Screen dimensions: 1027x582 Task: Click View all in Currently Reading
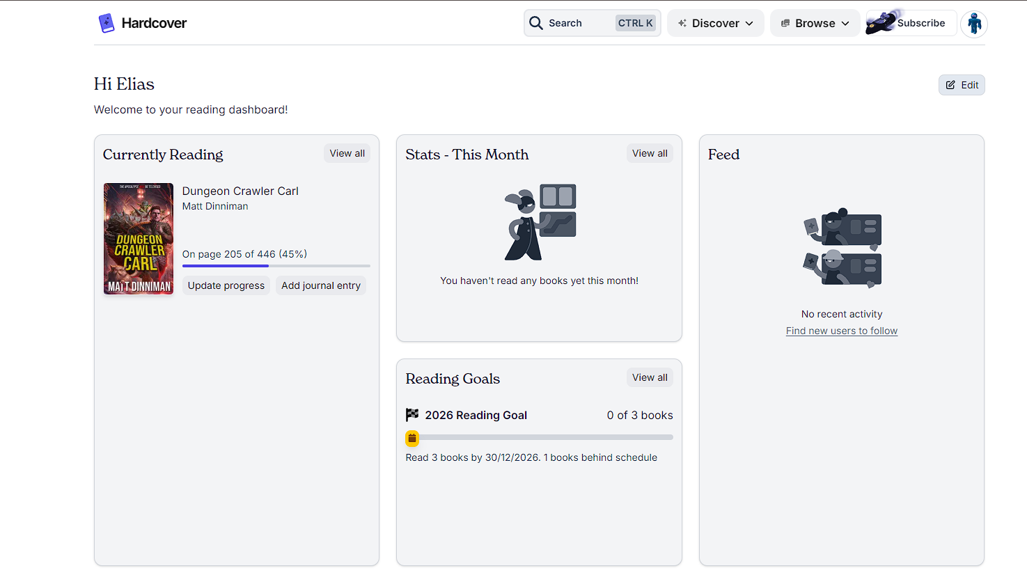[x=347, y=153]
